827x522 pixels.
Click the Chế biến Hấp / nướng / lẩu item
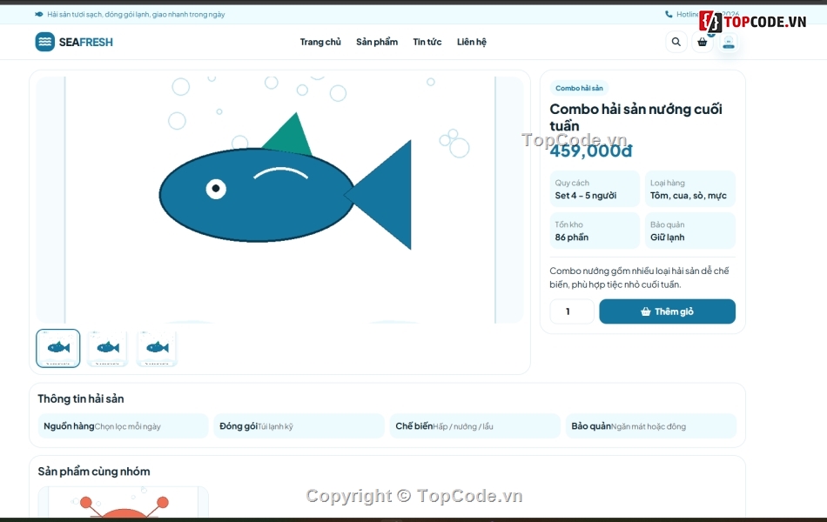coord(475,426)
